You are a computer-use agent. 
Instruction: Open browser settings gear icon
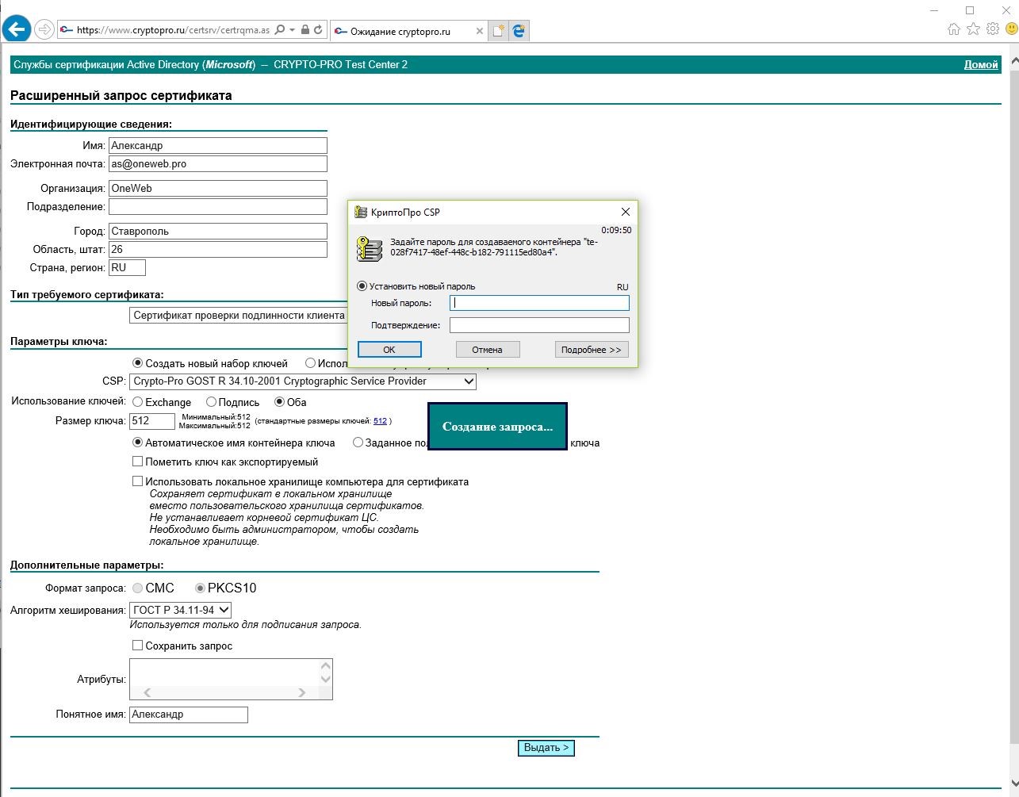tap(993, 29)
